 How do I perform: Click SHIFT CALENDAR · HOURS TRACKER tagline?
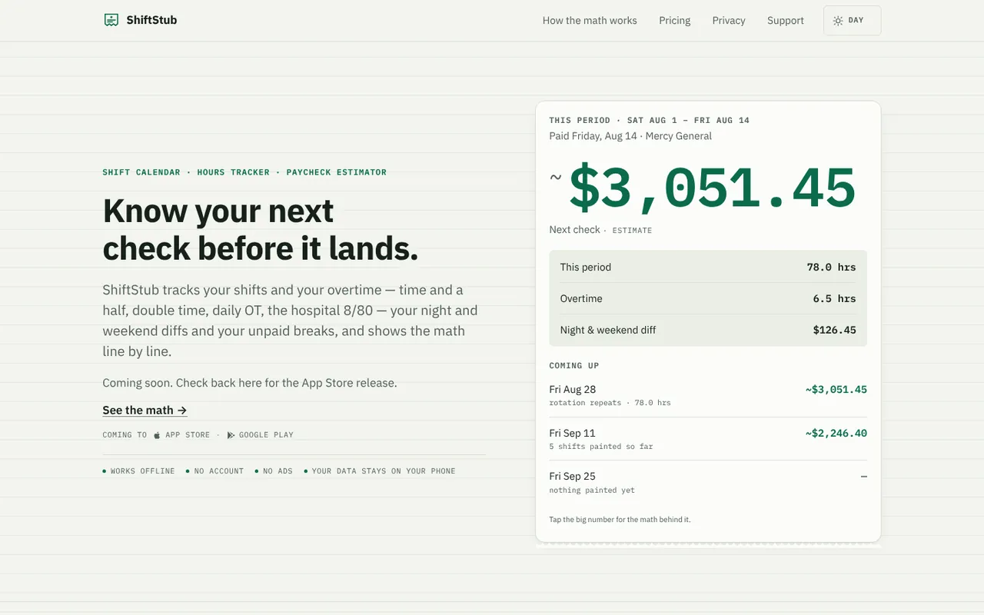(x=244, y=172)
